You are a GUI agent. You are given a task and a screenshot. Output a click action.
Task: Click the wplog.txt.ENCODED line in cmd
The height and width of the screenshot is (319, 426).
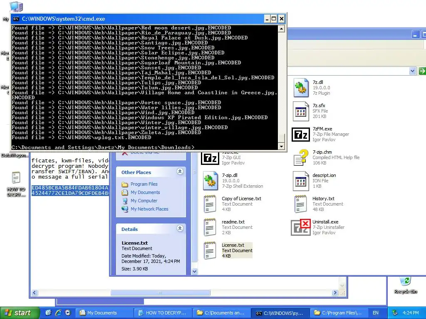pyautogui.click(x=81, y=137)
